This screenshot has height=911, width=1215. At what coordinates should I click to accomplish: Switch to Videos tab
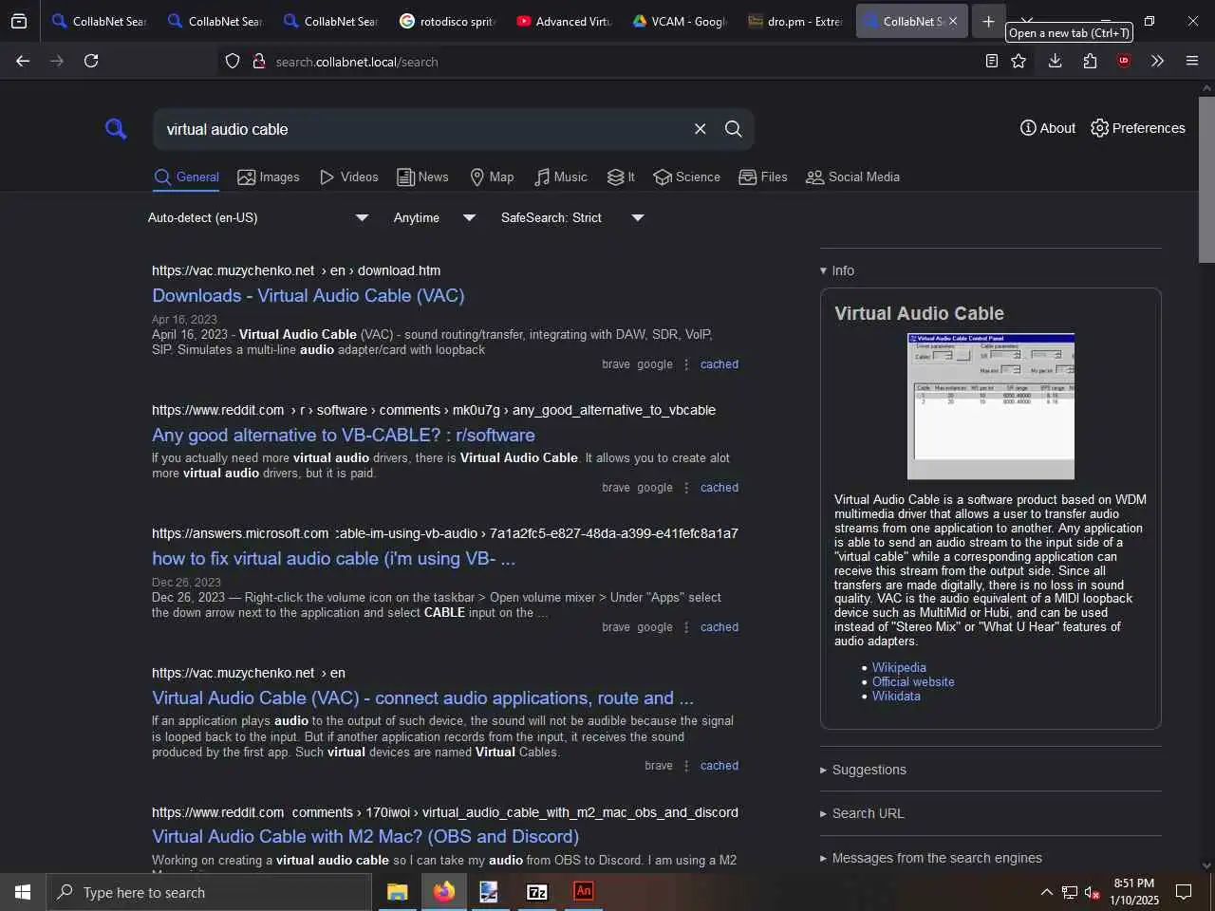click(x=349, y=177)
